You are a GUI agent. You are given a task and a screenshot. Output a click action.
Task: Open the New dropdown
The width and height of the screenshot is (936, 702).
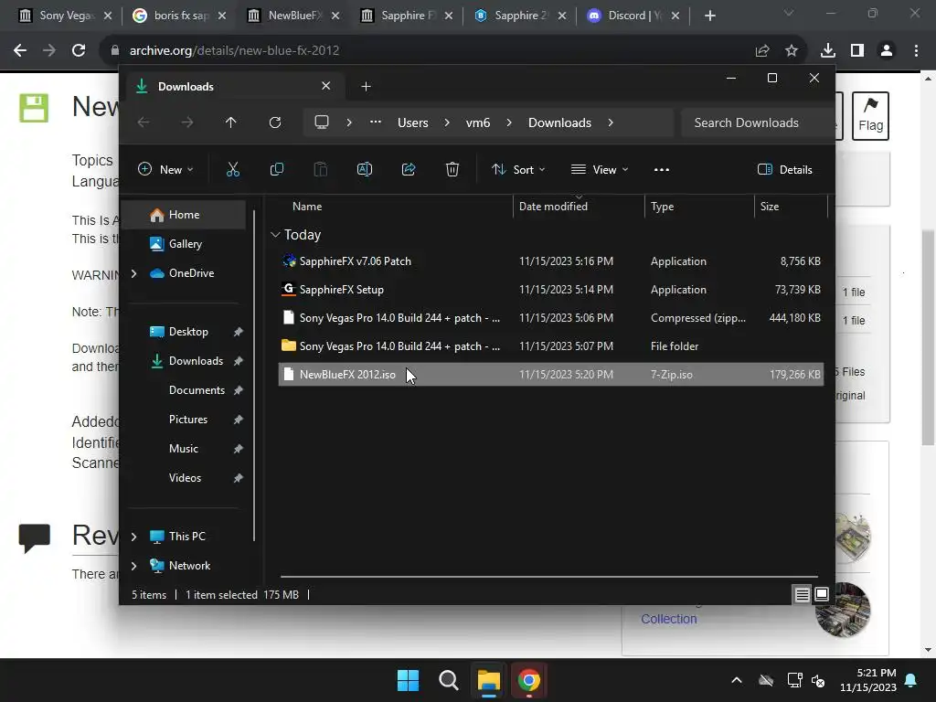tap(165, 169)
